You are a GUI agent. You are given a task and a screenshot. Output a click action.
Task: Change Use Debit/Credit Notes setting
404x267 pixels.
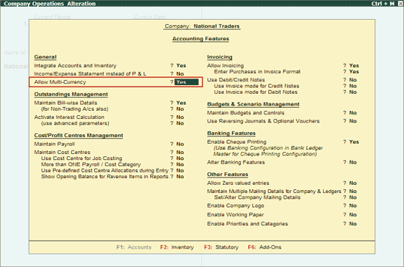(353, 80)
